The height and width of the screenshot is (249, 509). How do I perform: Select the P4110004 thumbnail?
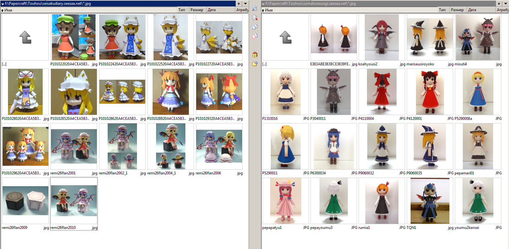382,92
